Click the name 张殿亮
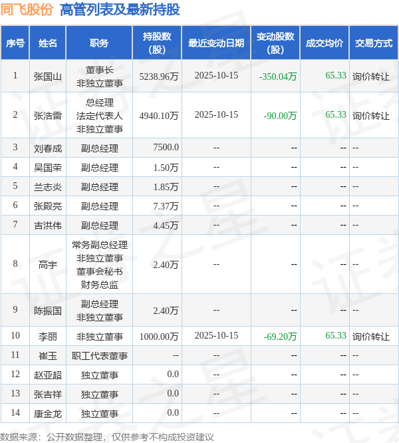This screenshot has height=443, width=399. [x=48, y=206]
